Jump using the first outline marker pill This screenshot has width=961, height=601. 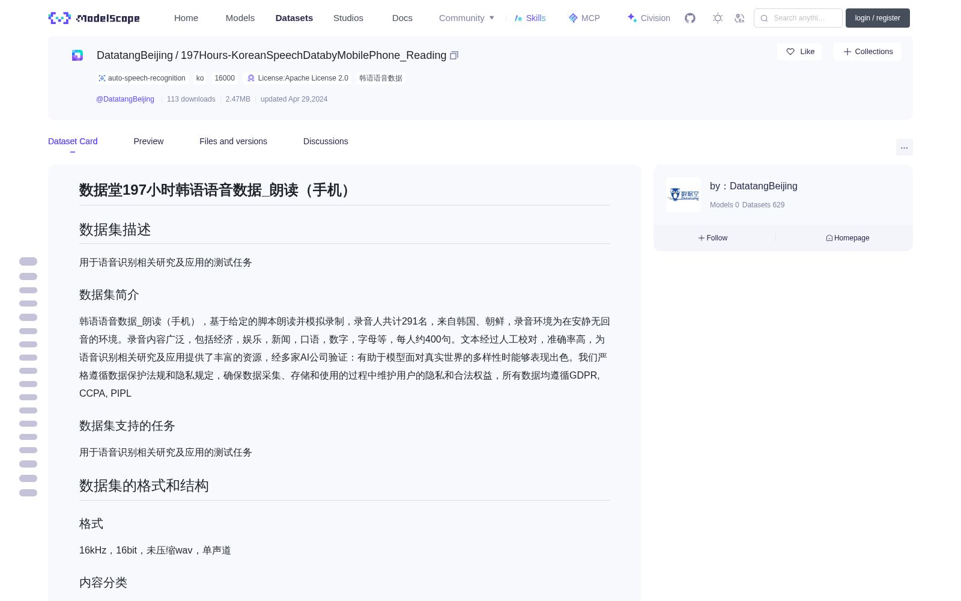28,261
